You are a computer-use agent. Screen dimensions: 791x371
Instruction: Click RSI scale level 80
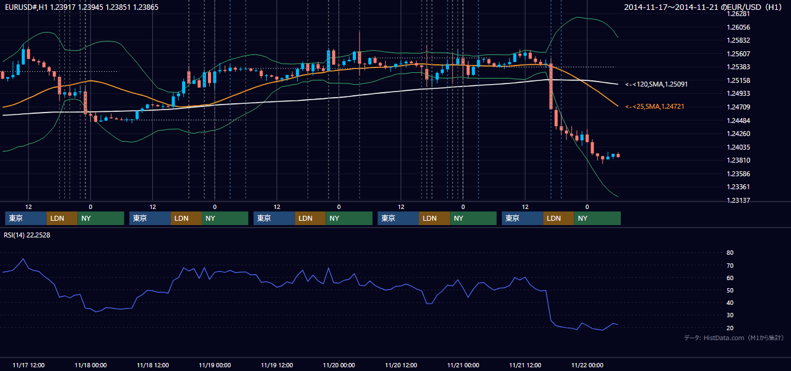coord(730,253)
